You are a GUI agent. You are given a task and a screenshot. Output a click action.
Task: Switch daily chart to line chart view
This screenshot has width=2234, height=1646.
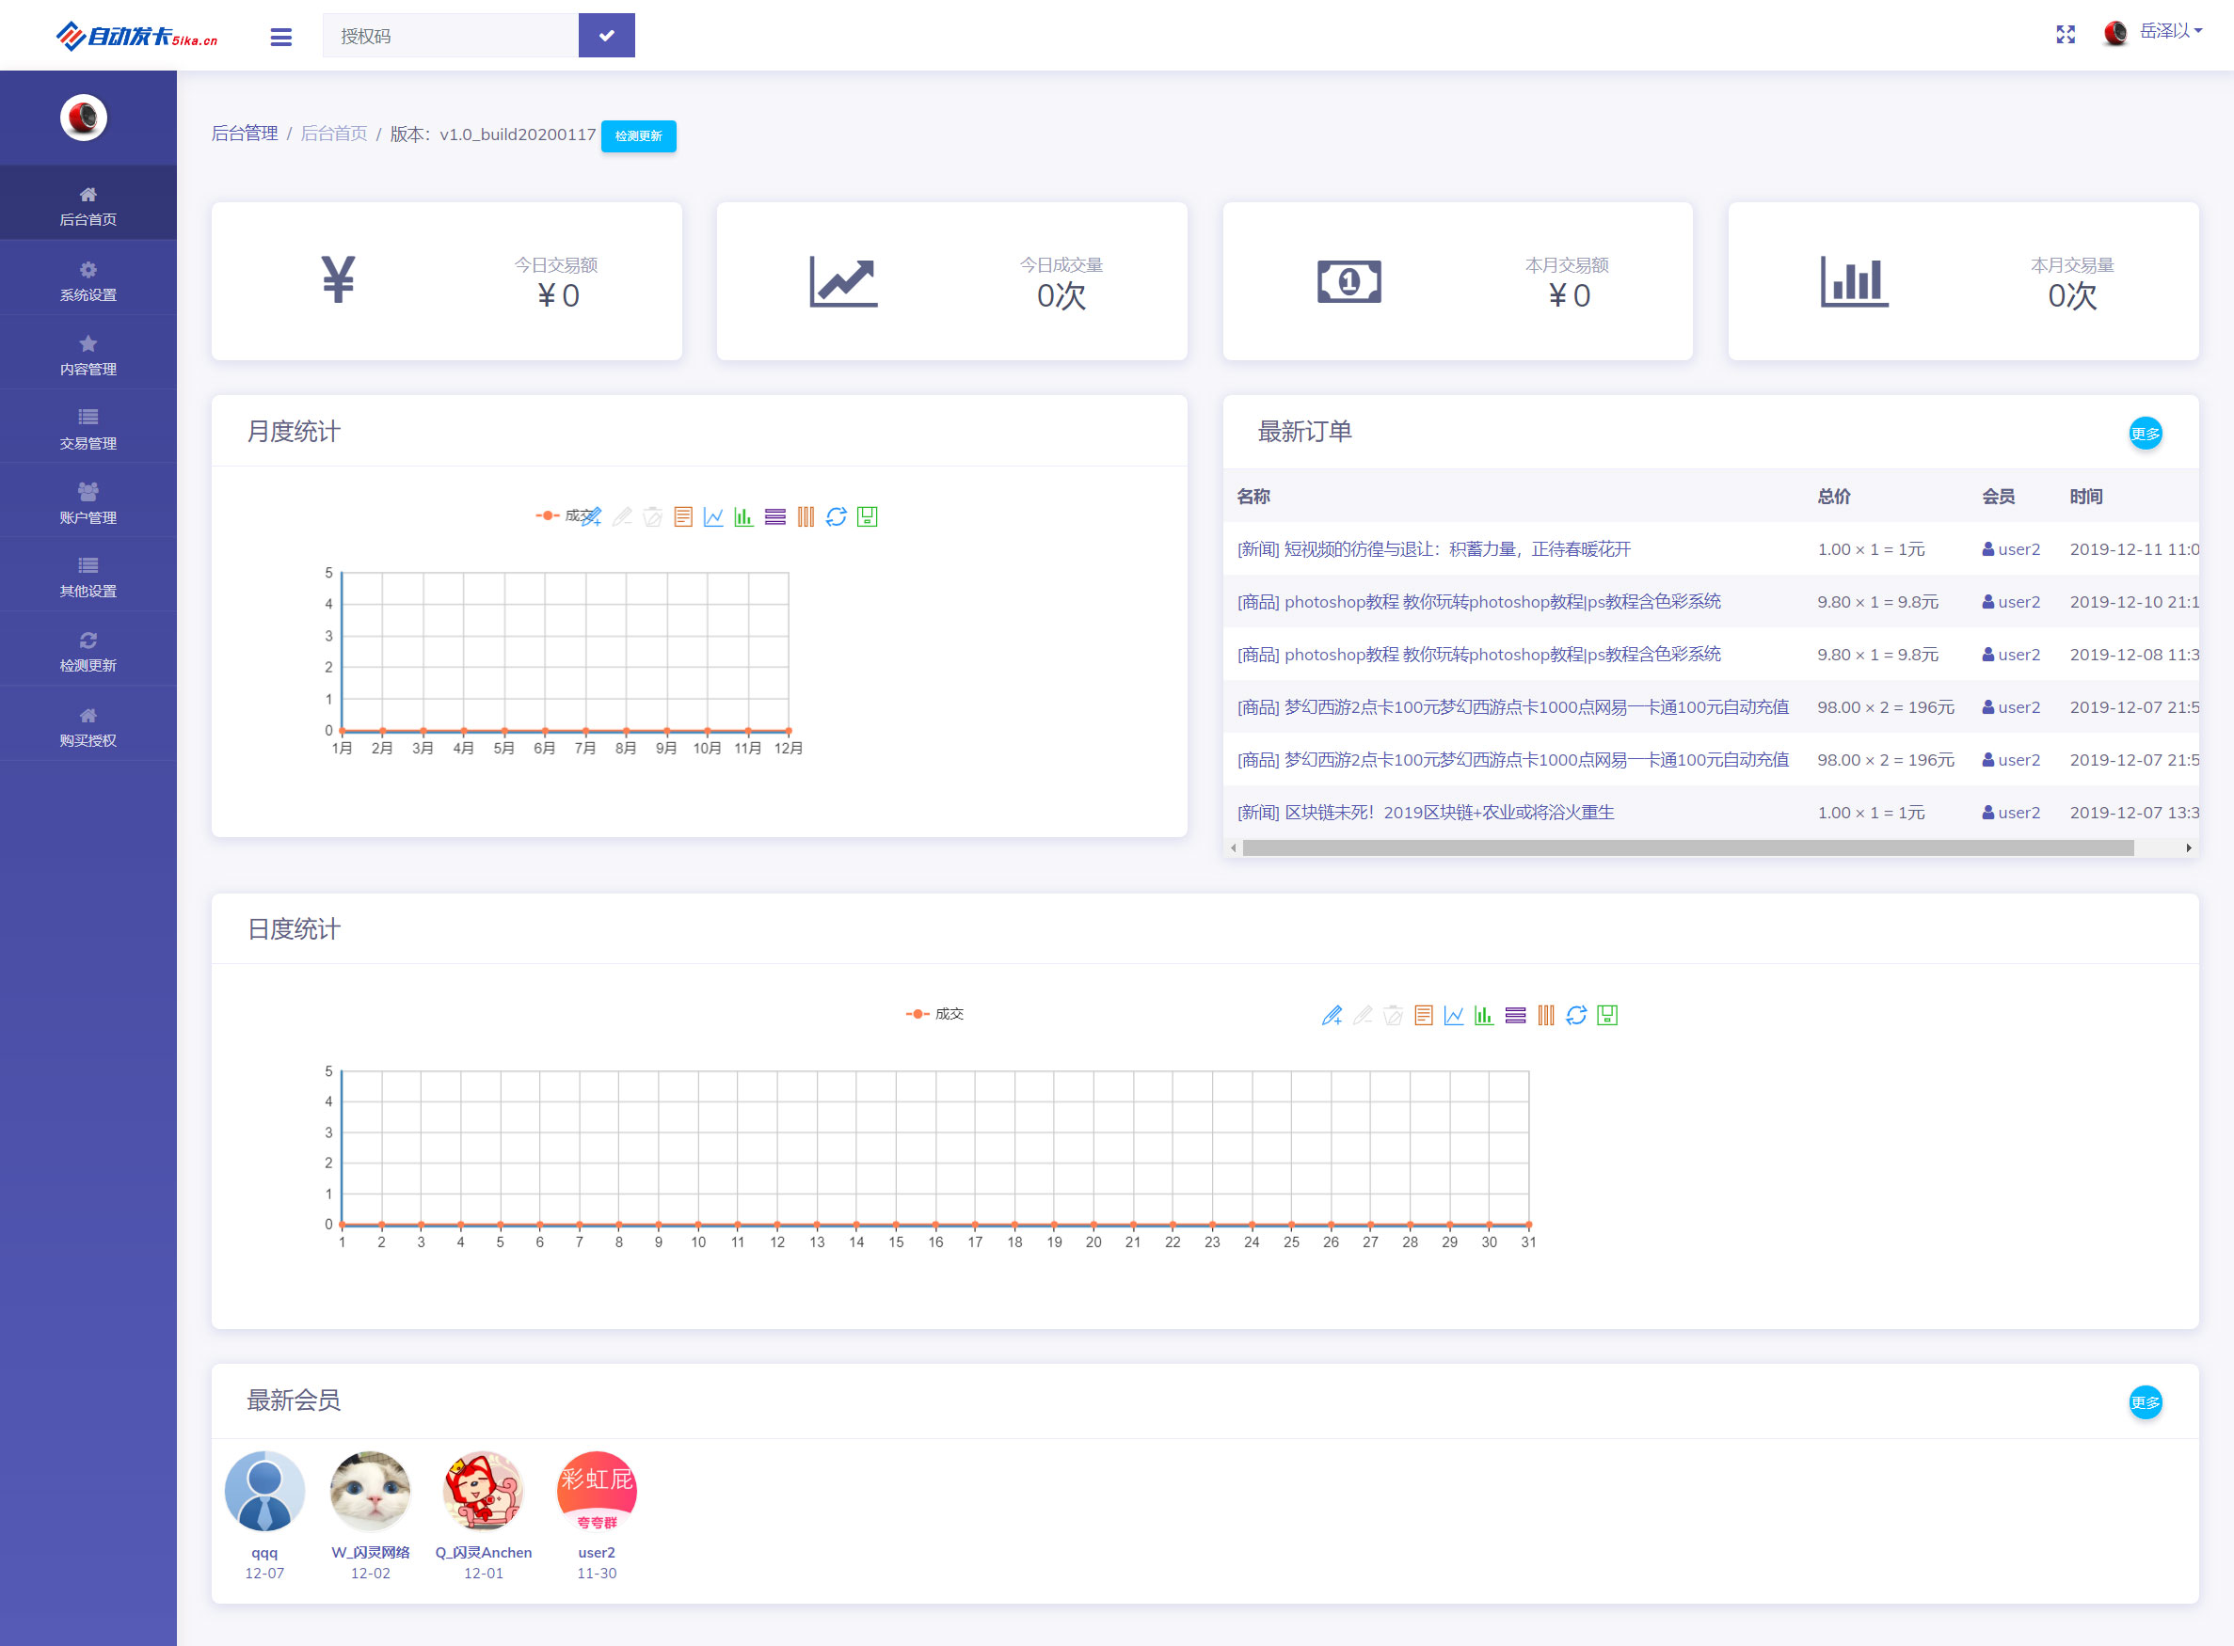click(1454, 1015)
